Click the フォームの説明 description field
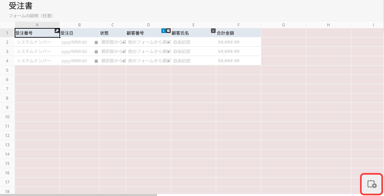Viewport: 384px width, 196px height. pyautogui.click(x=31, y=16)
